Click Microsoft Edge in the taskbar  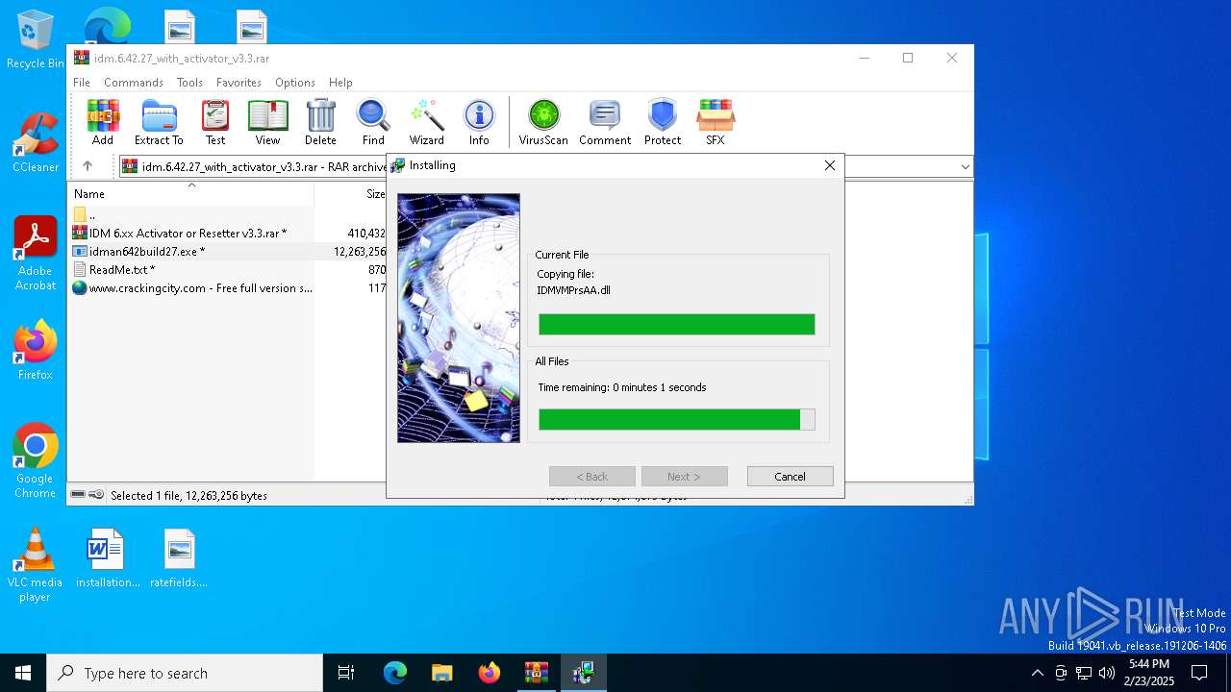click(x=395, y=673)
